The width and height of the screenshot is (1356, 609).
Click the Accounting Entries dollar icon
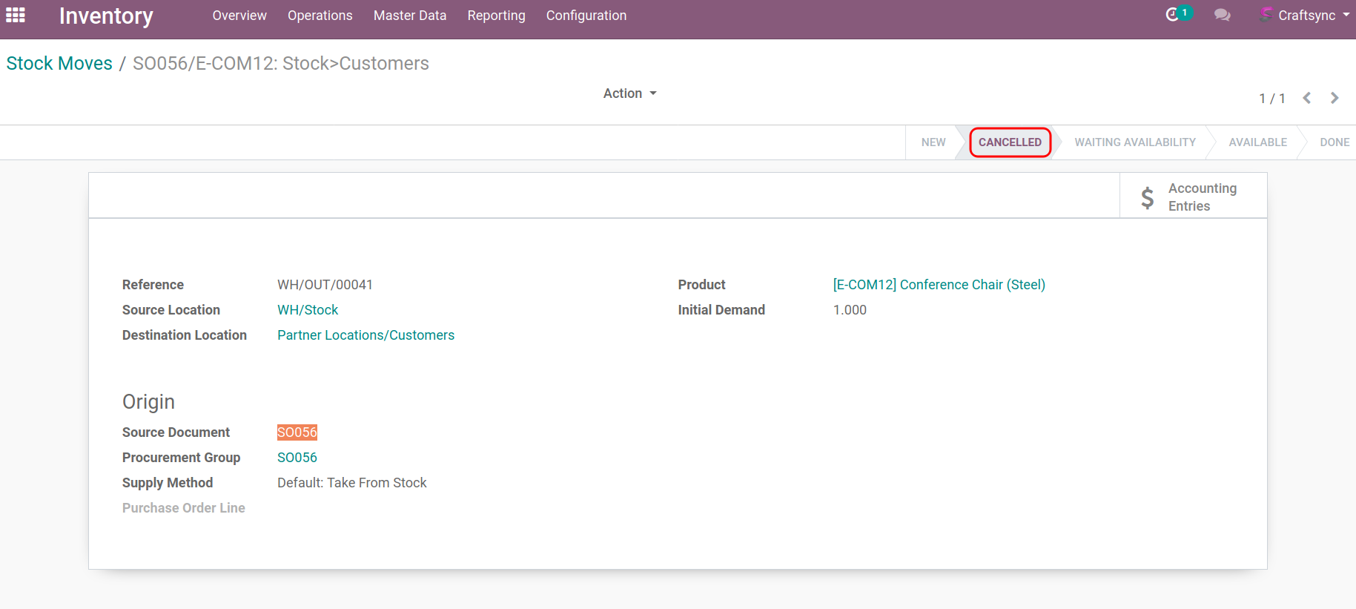point(1147,197)
